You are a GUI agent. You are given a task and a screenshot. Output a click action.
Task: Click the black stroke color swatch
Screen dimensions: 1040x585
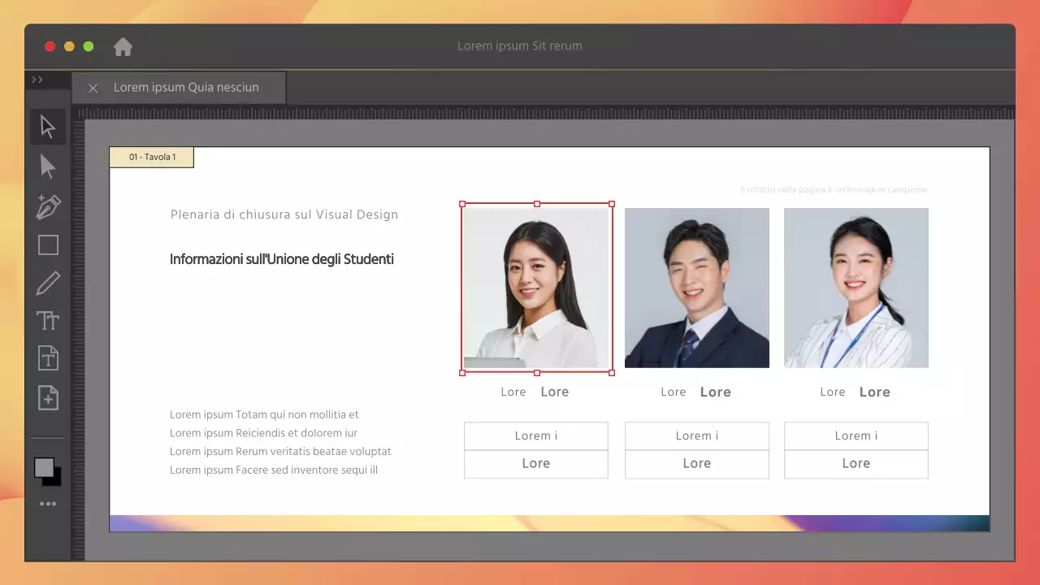pyautogui.click(x=54, y=479)
